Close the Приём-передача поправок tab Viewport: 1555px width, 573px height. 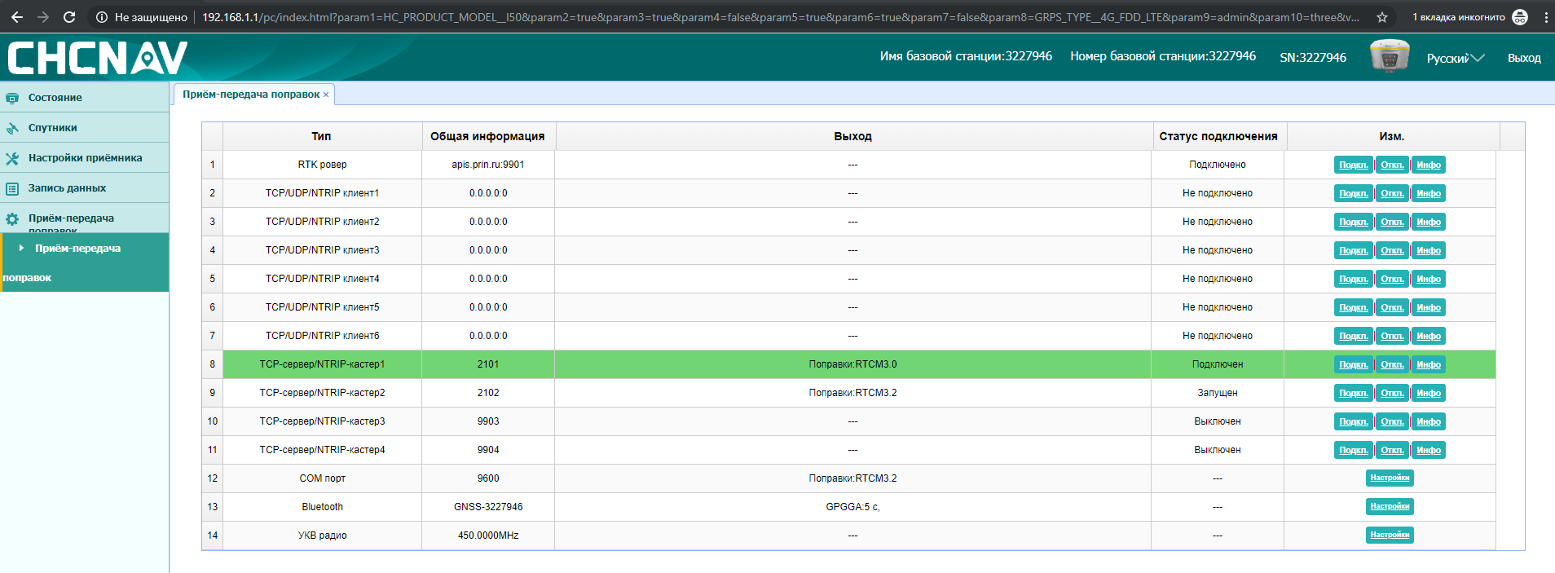326,95
